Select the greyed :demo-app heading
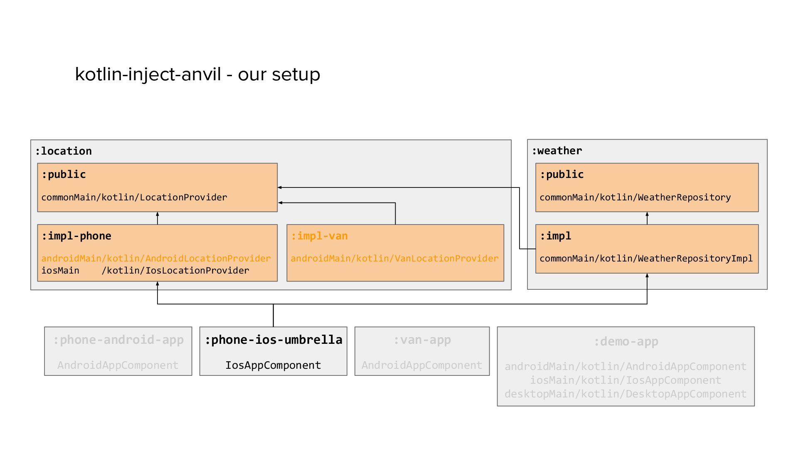Viewport: 798px width, 449px height. [626, 342]
